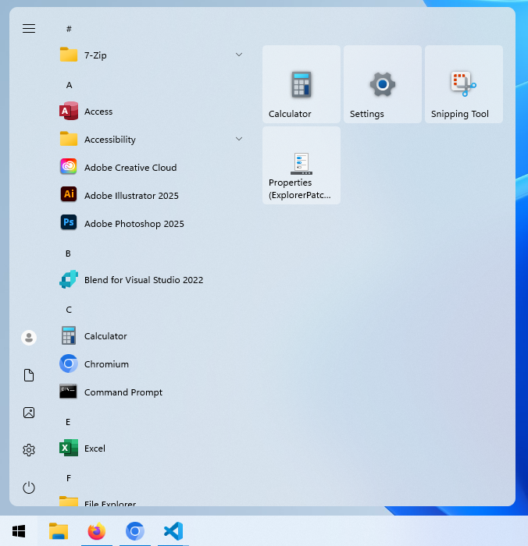
Task: Open Pictures from the sidebar
Action: coord(29,413)
